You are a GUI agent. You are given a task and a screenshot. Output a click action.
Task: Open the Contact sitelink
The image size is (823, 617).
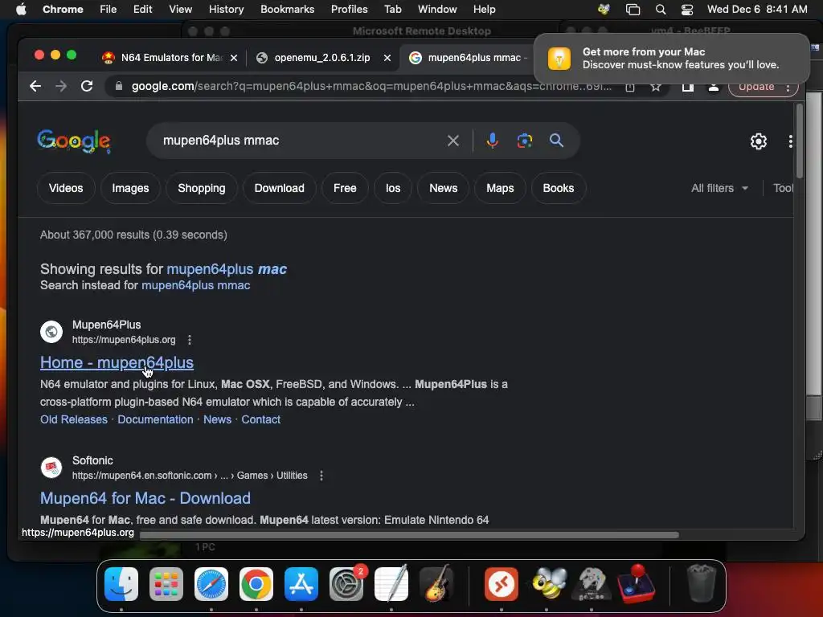coord(261,419)
